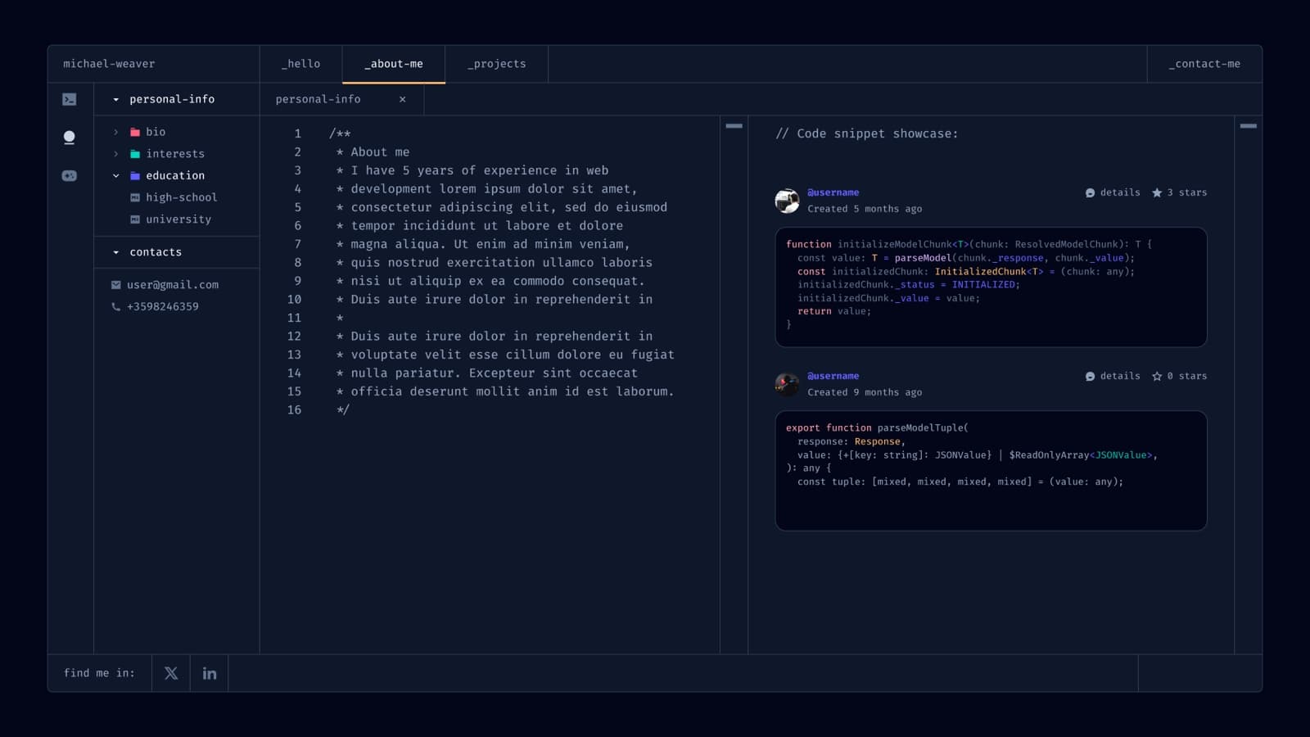
Task: Open the _contact-me tab
Action: 1204,64
